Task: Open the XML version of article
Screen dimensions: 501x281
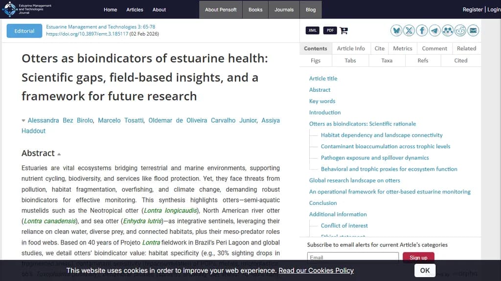Action: 313,30
